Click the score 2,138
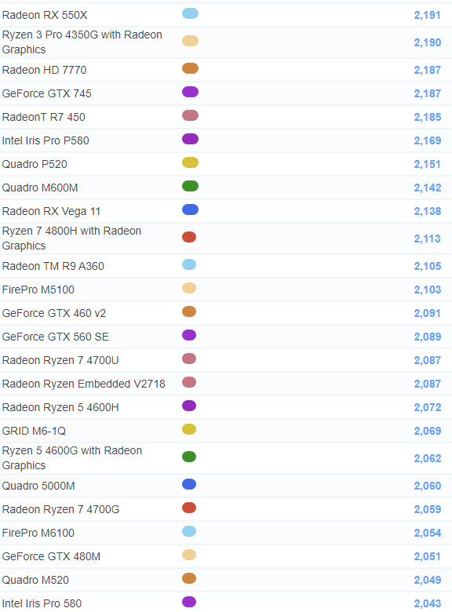452x612 pixels. pyautogui.click(x=427, y=211)
